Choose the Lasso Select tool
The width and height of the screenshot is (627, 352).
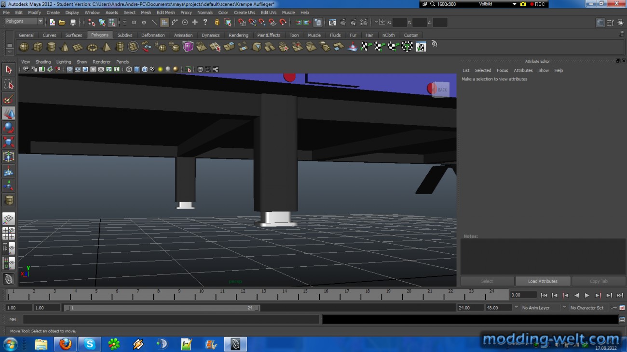9,84
